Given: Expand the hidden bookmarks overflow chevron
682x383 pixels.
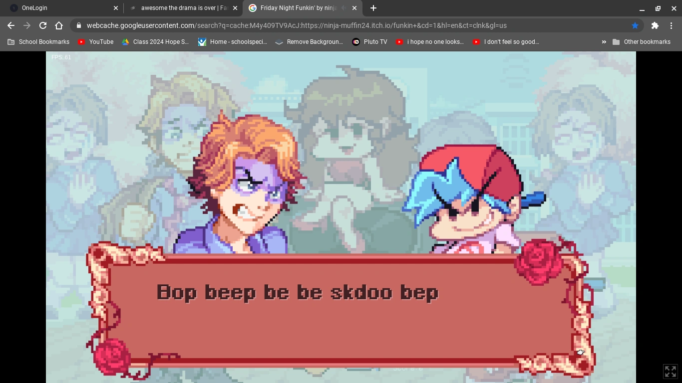Looking at the screenshot, I should (604, 42).
